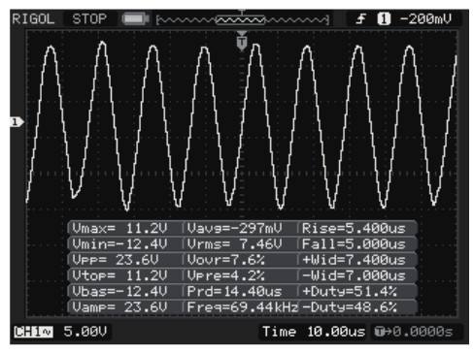The height and width of the screenshot is (353, 473).
Task: Select the Prd=14.40us measurement
Action: (x=234, y=292)
